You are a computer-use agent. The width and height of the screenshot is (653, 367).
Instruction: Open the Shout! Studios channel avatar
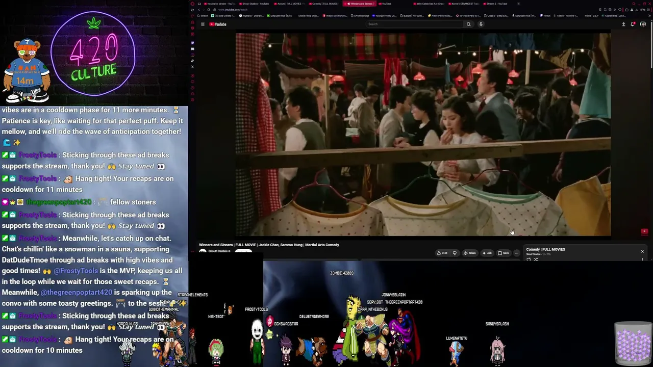pyautogui.click(x=203, y=251)
